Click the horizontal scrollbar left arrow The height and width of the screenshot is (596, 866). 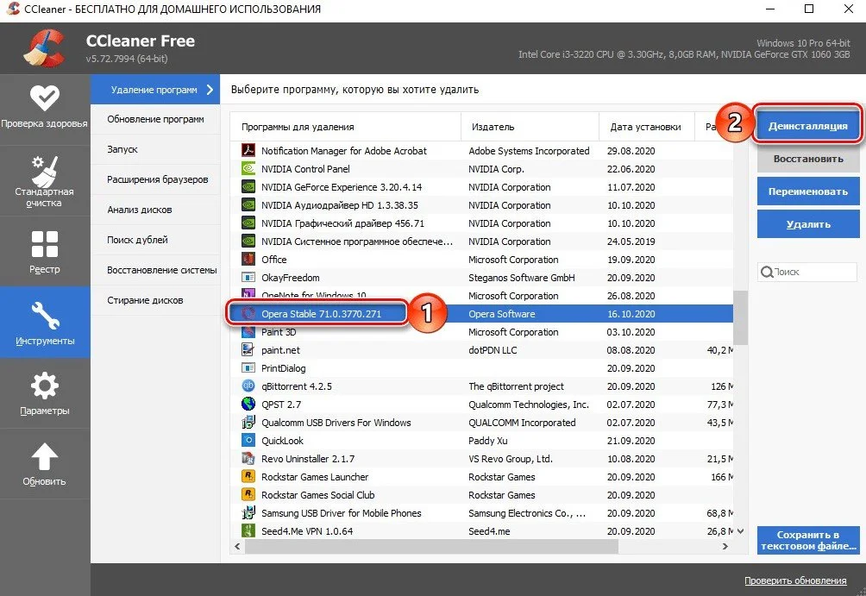[x=237, y=546]
